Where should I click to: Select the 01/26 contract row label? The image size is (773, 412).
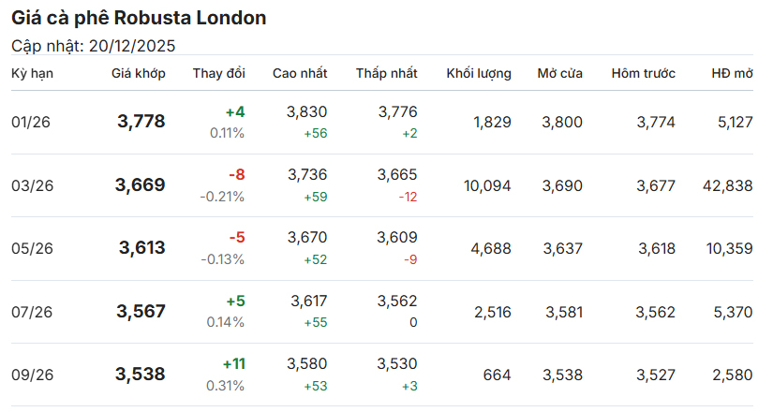pos(33,122)
